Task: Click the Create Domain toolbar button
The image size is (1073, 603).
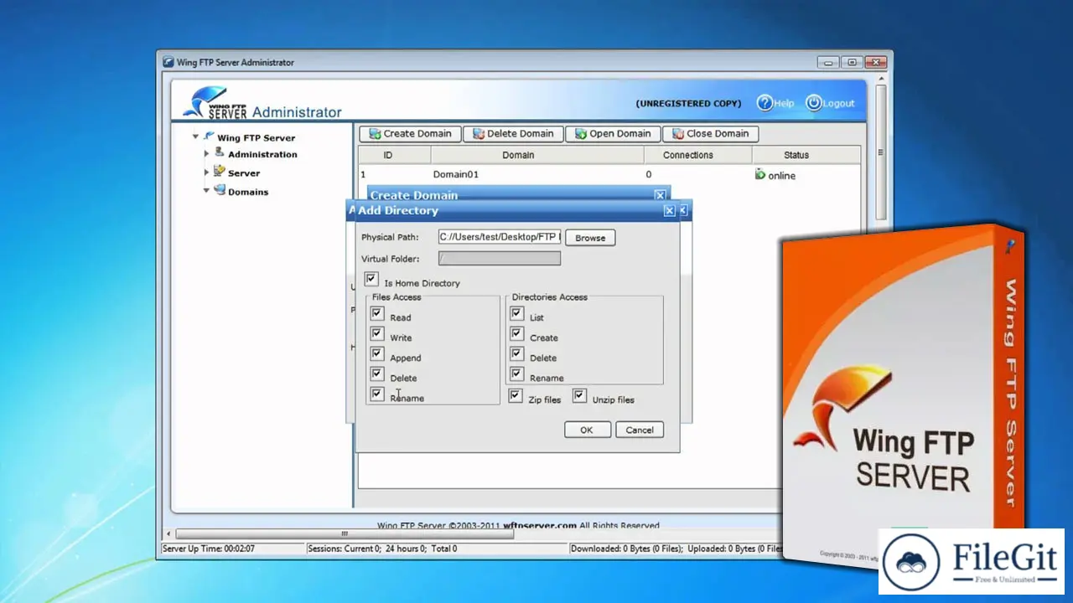Action: coord(411,134)
